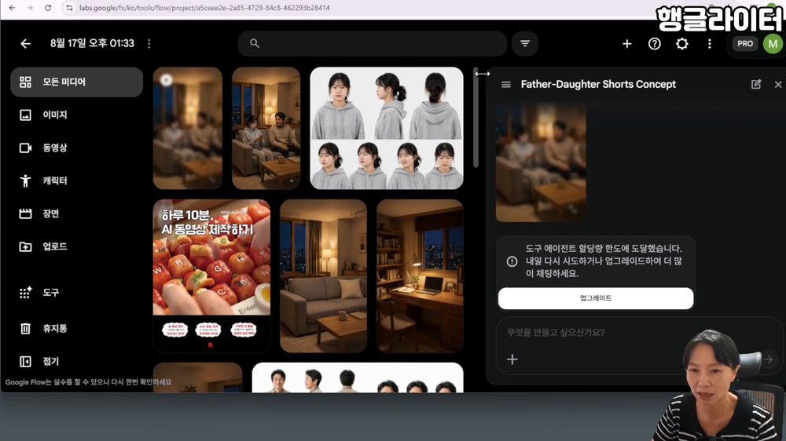Viewport: 786px width, 441px height.
Task: Open site info icon in address bar
Action: pos(70,8)
